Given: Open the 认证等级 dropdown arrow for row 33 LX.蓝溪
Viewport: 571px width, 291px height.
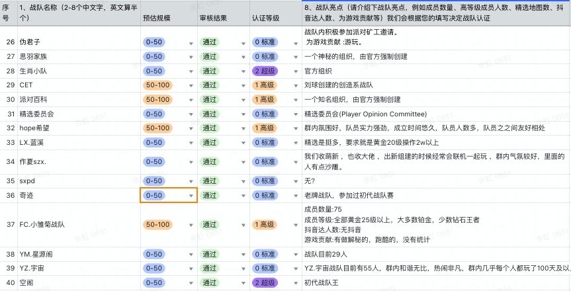Looking at the screenshot, I should point(296,144).
